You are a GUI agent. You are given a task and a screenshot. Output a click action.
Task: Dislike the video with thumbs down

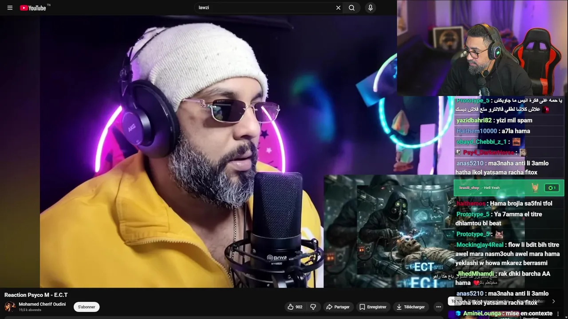[313, 307]
